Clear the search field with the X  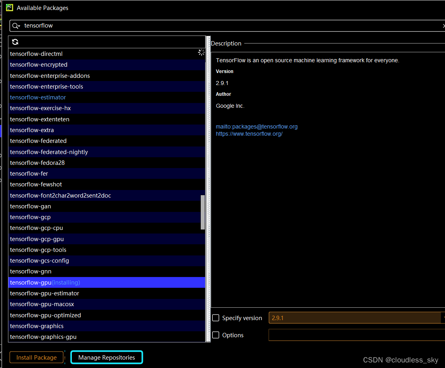pyautogui.click(x=443, y=26)
